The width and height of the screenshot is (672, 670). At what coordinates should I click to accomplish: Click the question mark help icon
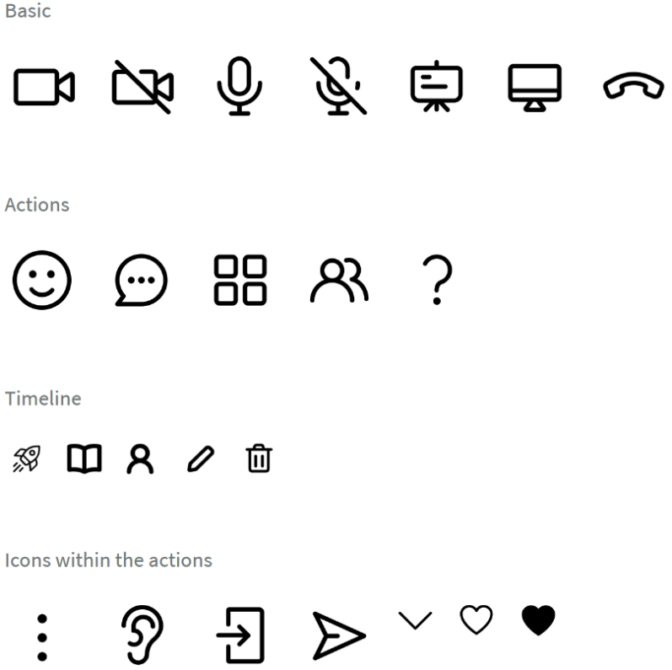(438, 280)
